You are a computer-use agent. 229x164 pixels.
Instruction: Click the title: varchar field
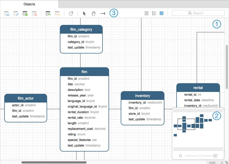pos(76,84)
